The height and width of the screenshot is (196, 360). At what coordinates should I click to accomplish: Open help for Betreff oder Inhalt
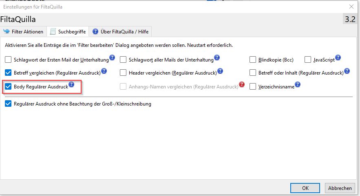347,71
